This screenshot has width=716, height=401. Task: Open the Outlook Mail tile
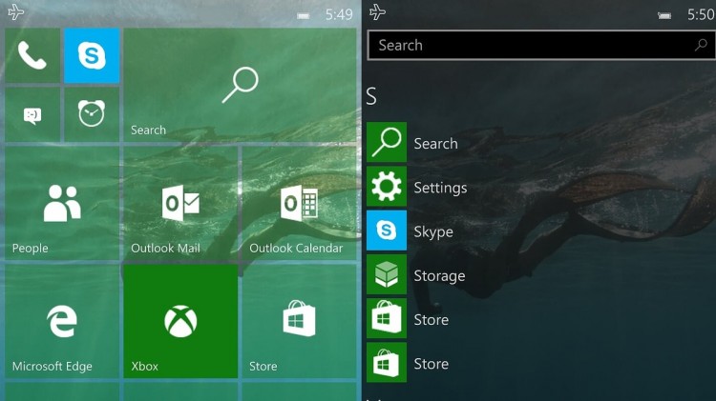pos(180,203)
